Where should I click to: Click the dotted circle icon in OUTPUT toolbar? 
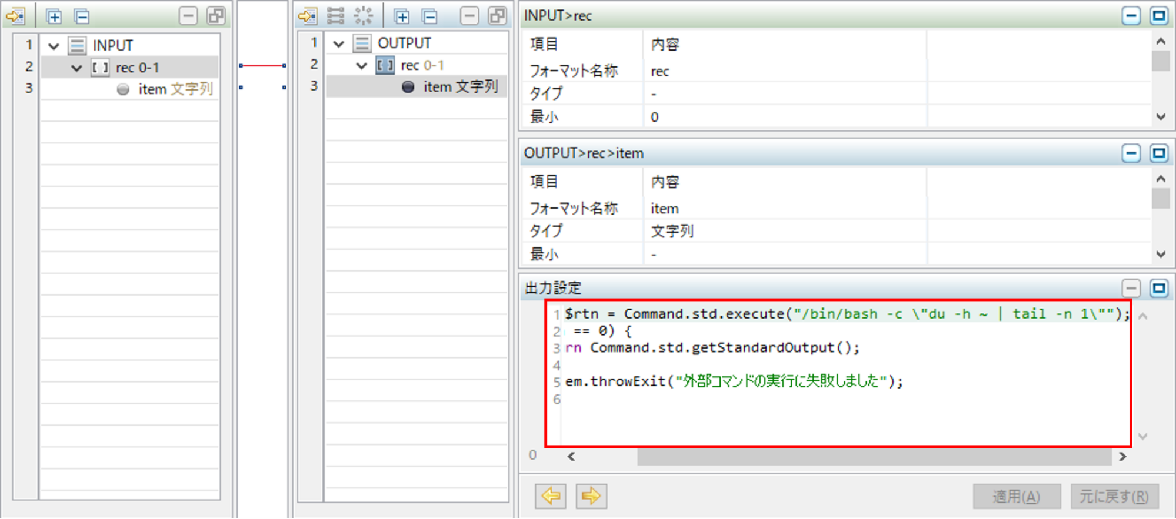point(363,16)
